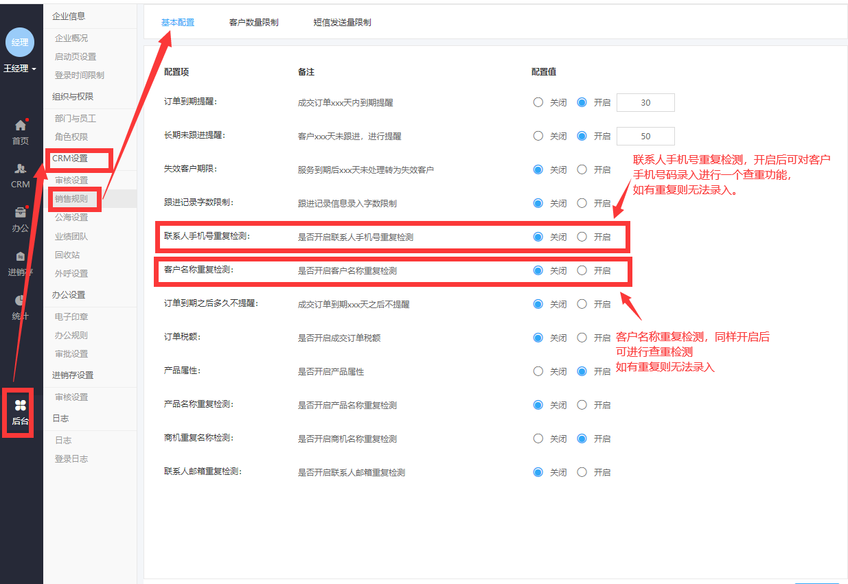Click the CRM设置 section header
Viewport: 848px width, 584px height.
pos(70,159)
